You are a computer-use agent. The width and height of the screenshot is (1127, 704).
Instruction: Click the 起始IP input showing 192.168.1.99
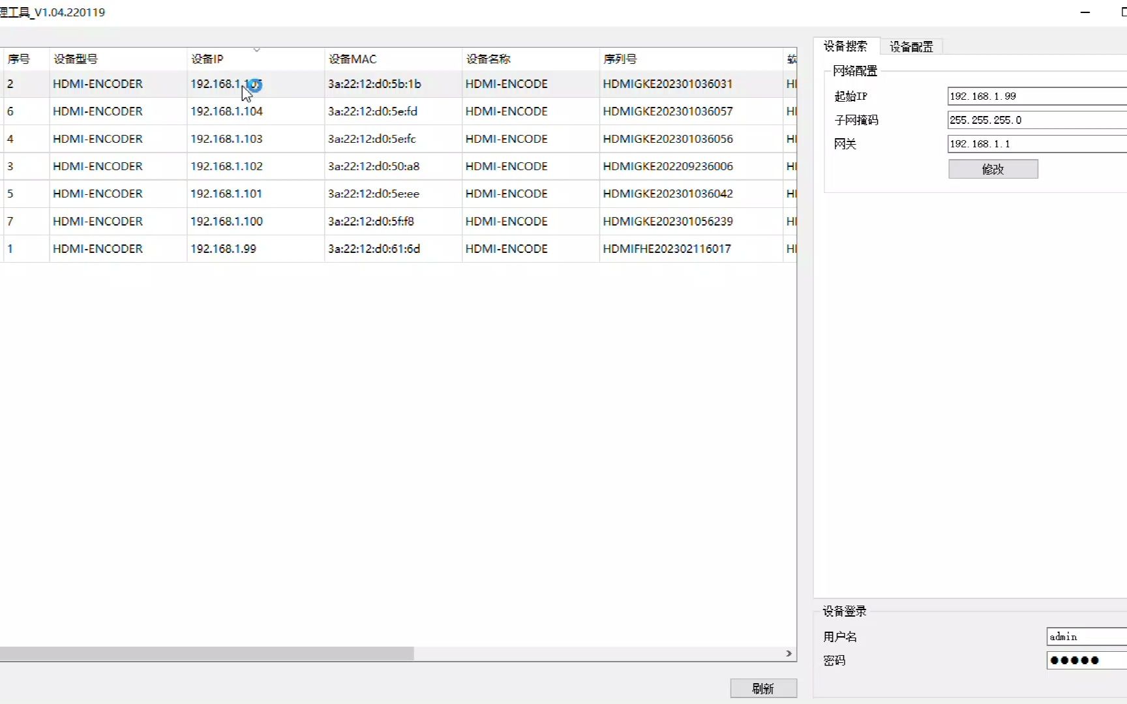[x=1036, y=96]
